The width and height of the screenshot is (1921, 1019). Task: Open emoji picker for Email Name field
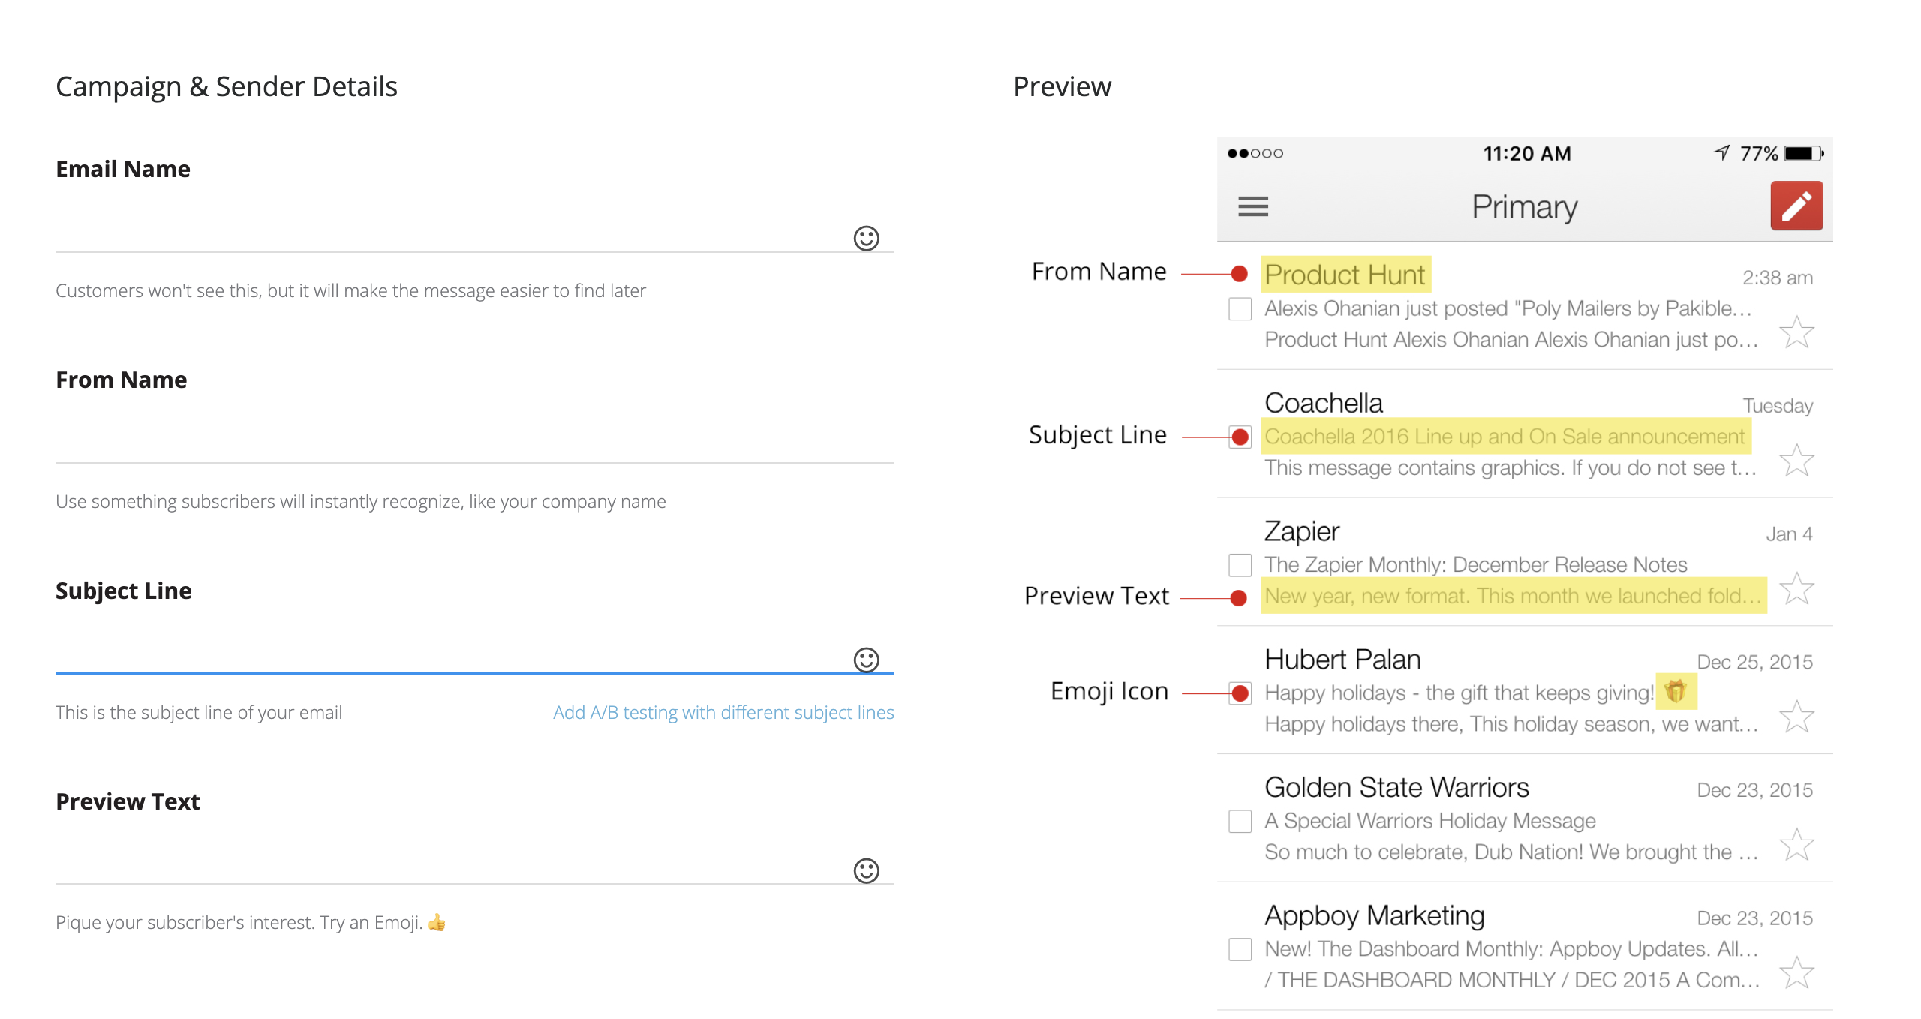click(x=866, y=239)
